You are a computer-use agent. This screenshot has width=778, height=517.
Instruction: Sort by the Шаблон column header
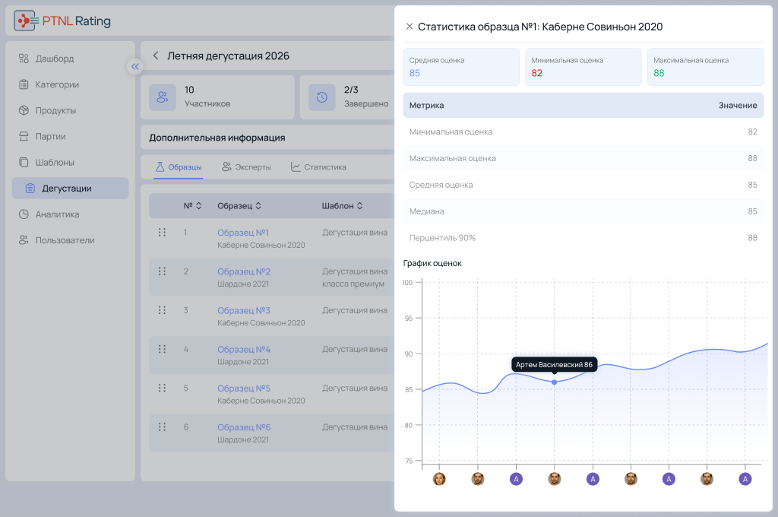click(343, 205)
